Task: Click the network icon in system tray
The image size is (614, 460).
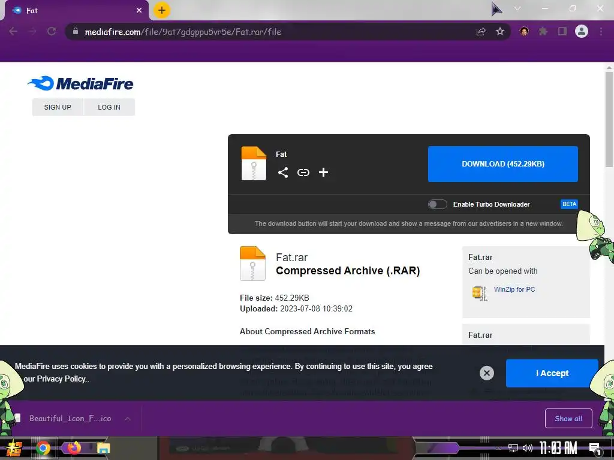Action: tap(513, 448)
